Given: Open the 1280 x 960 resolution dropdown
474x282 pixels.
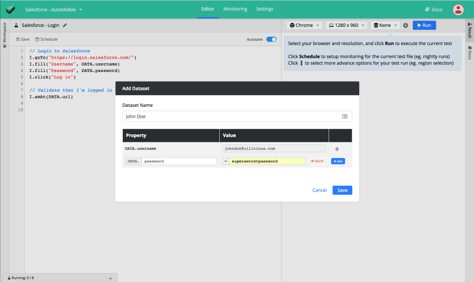Looking at the screenshot, I should [346, 25].
